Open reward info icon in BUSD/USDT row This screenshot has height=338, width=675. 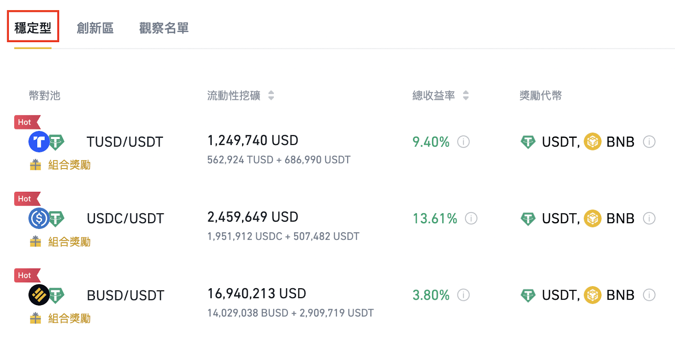(x=649, y=295)
